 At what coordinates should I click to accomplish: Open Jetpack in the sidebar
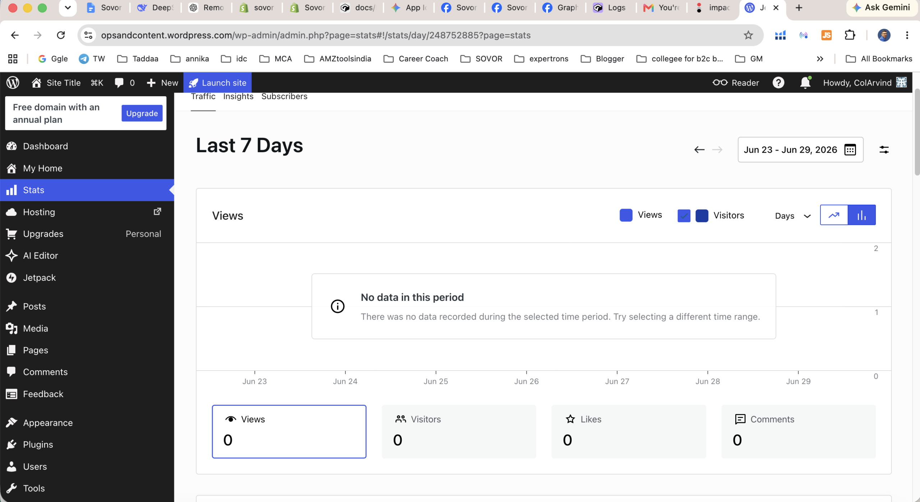87,278
